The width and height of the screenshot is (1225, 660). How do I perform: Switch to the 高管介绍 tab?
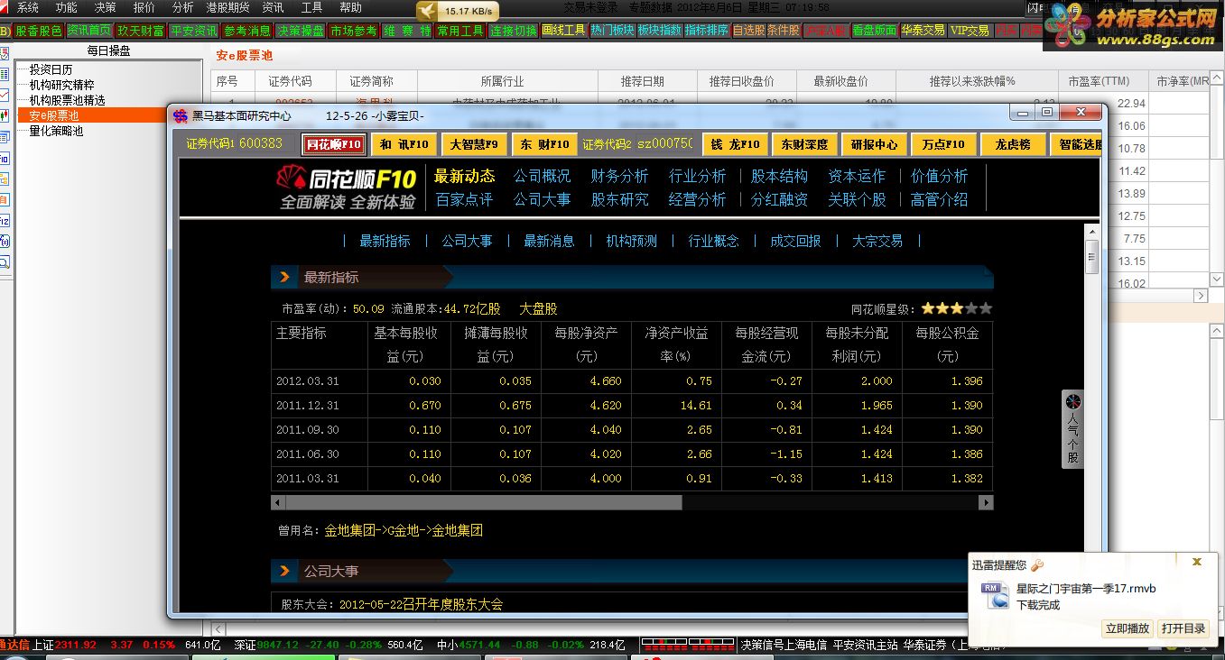click(939, 199)
